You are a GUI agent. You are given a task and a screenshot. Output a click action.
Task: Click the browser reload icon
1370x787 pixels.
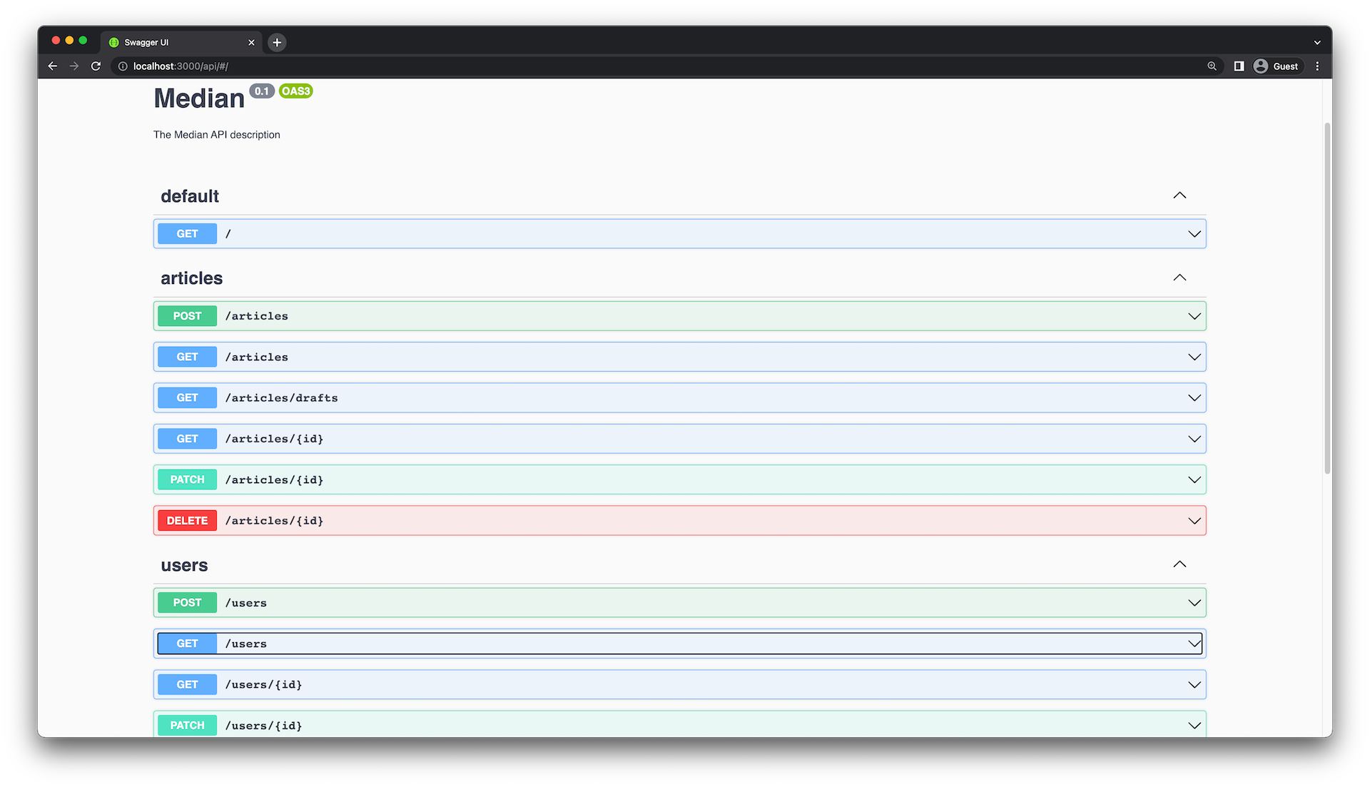(x=96, y=66)
